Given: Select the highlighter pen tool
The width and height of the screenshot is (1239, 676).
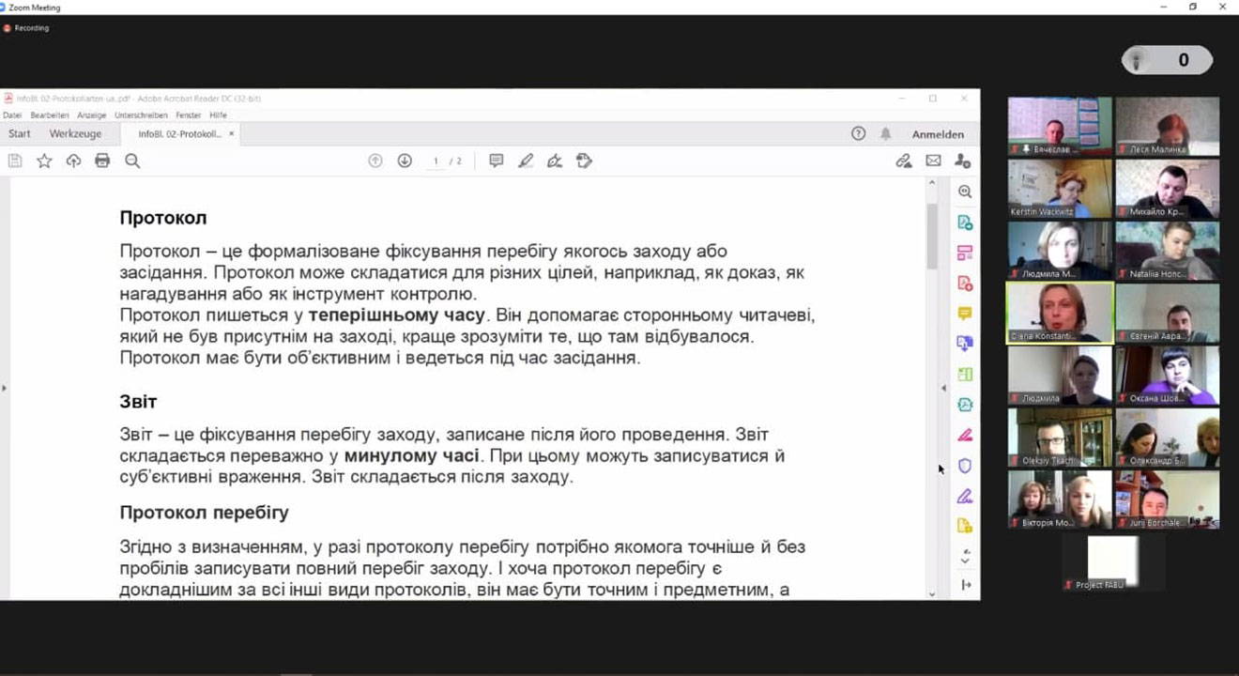Looking at the screenshot, I should tap(526, 161).
